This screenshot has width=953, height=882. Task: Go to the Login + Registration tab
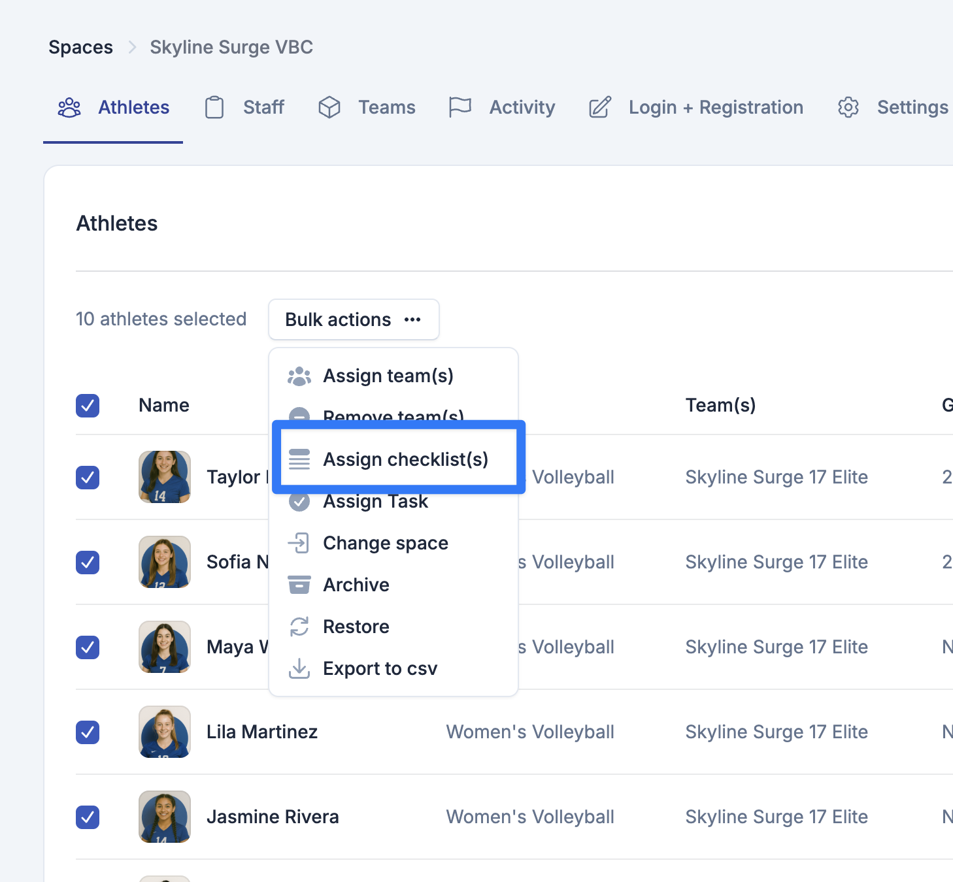click(696, 107)
